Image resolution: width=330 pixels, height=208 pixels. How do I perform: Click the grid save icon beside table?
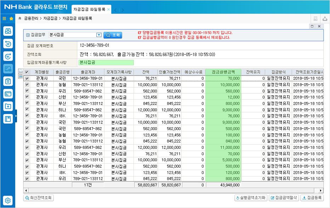[x=21, y=76]
